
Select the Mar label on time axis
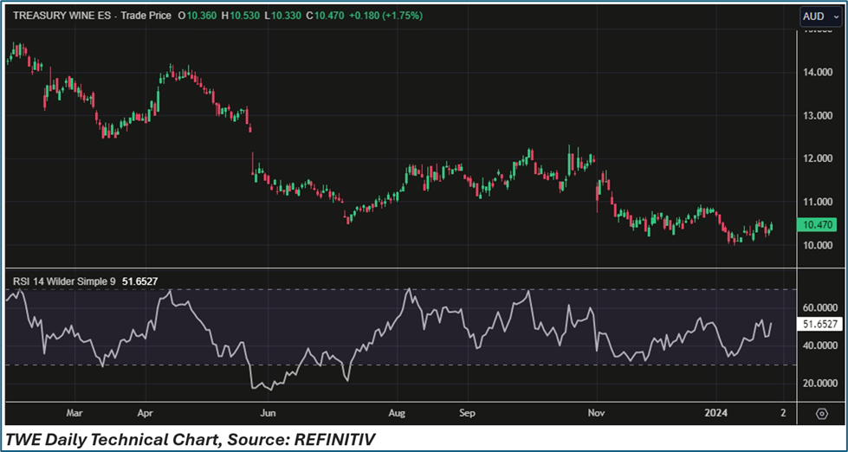coord(74,414)
